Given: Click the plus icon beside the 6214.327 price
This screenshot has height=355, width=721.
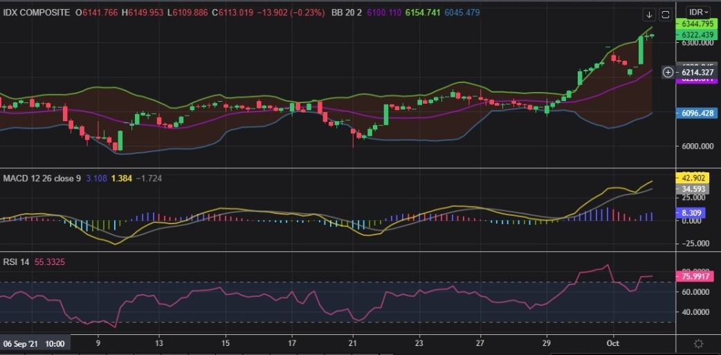Looking at the screenshot, I should click(668, 72).
